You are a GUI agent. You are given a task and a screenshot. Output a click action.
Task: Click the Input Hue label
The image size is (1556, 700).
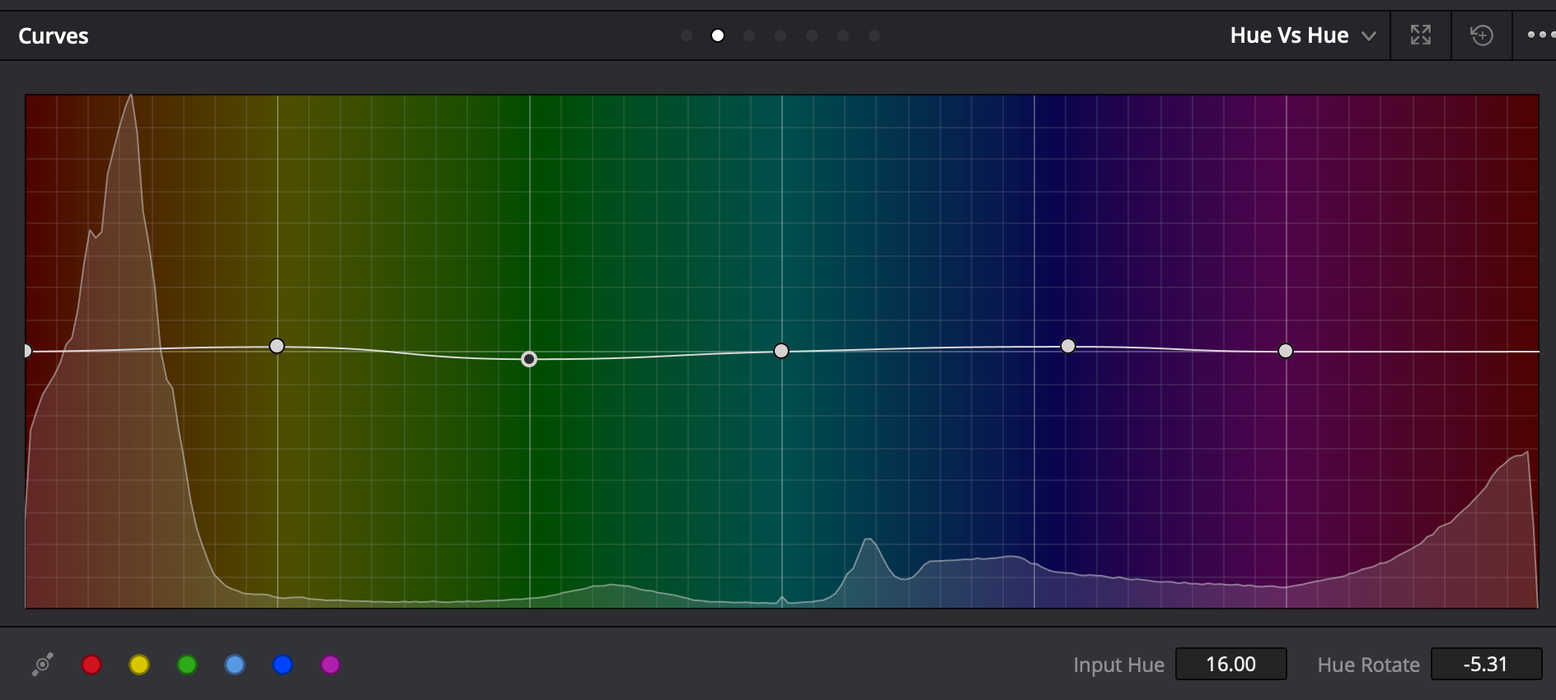pos(1118,665)
